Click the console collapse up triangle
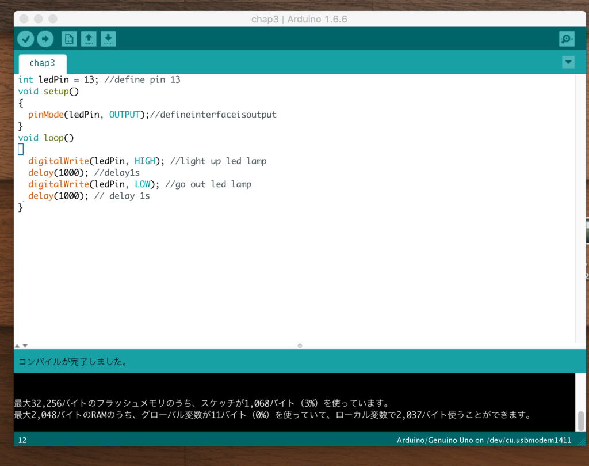This screenshot has height=466, width=589. tap(17, 346)
